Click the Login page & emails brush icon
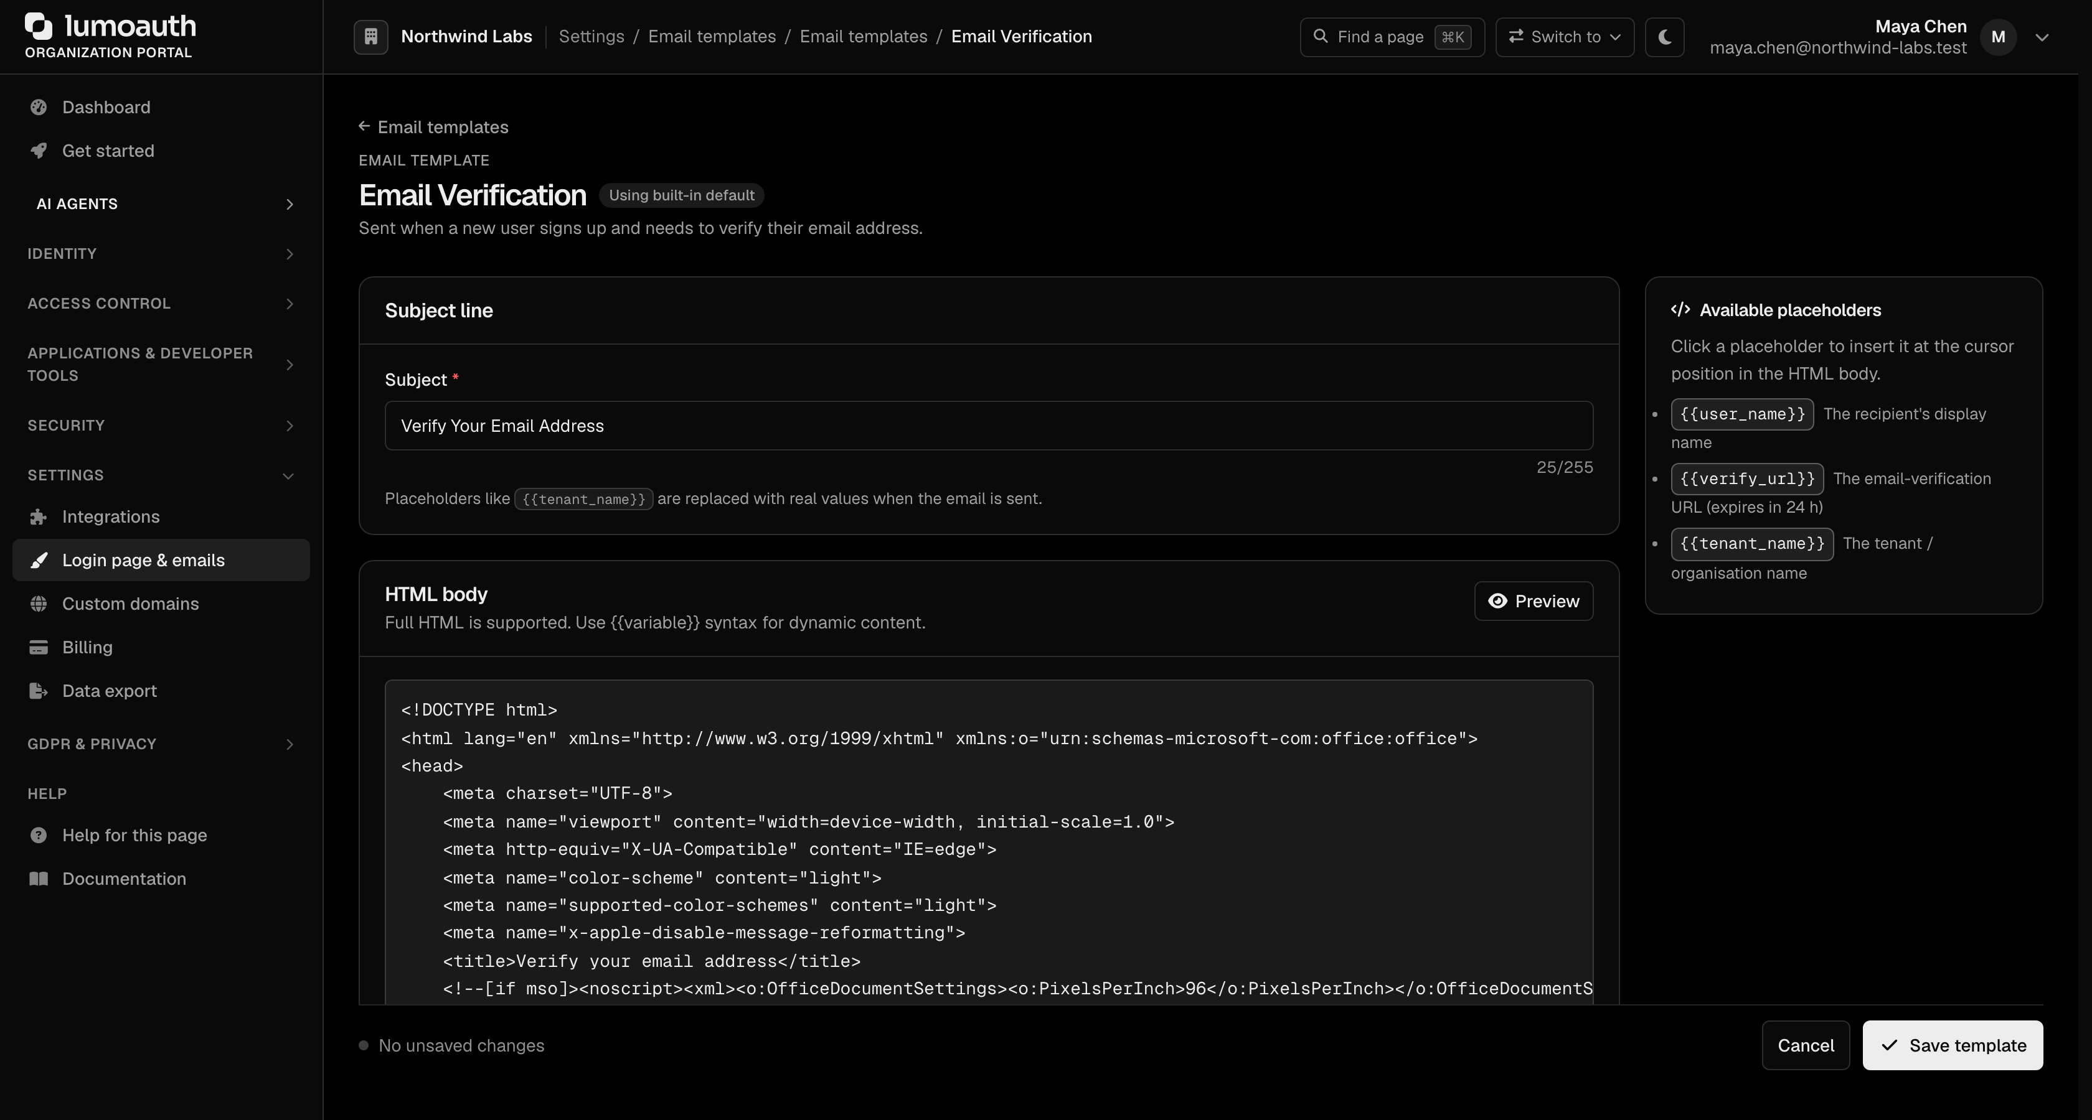This screenshot has height=1120, width=2092. [x=38, y=560]
